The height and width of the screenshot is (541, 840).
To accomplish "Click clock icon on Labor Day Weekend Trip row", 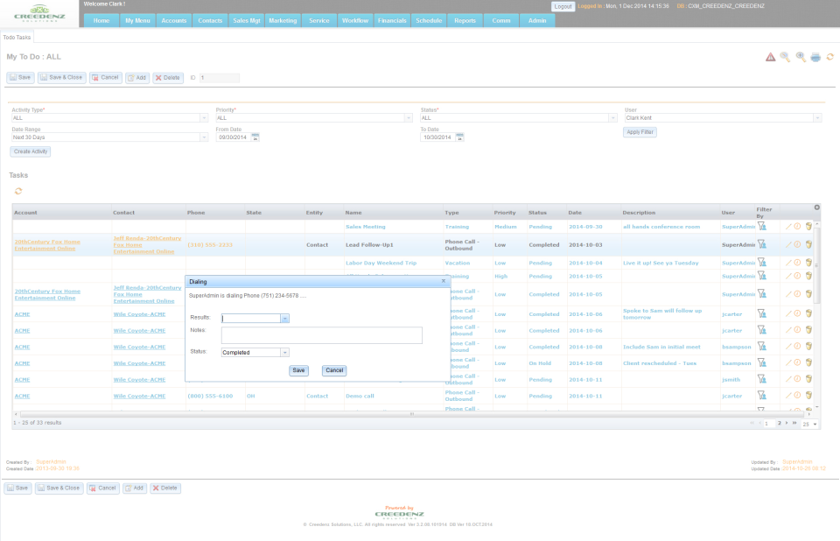I will point(797,263).
